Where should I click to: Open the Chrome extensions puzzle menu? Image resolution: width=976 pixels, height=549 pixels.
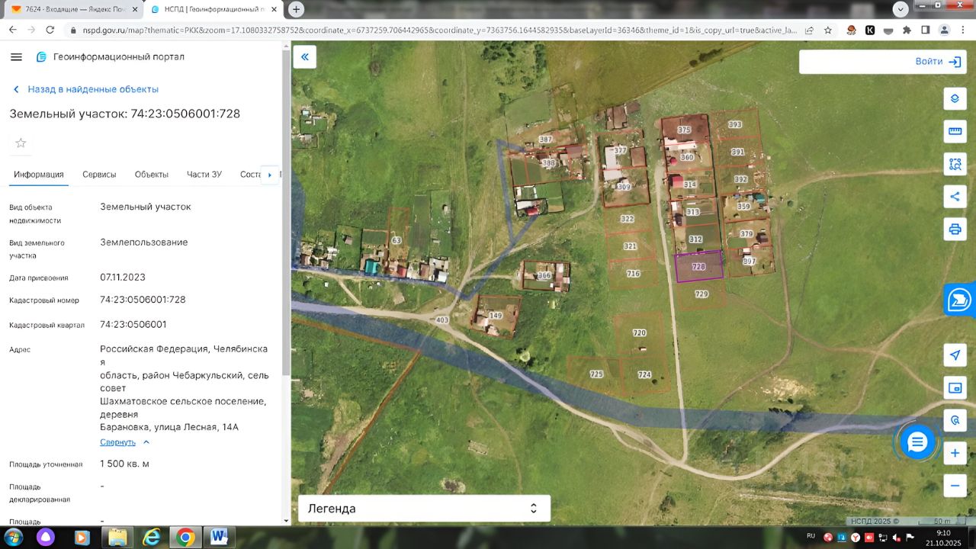pos(907,30)
